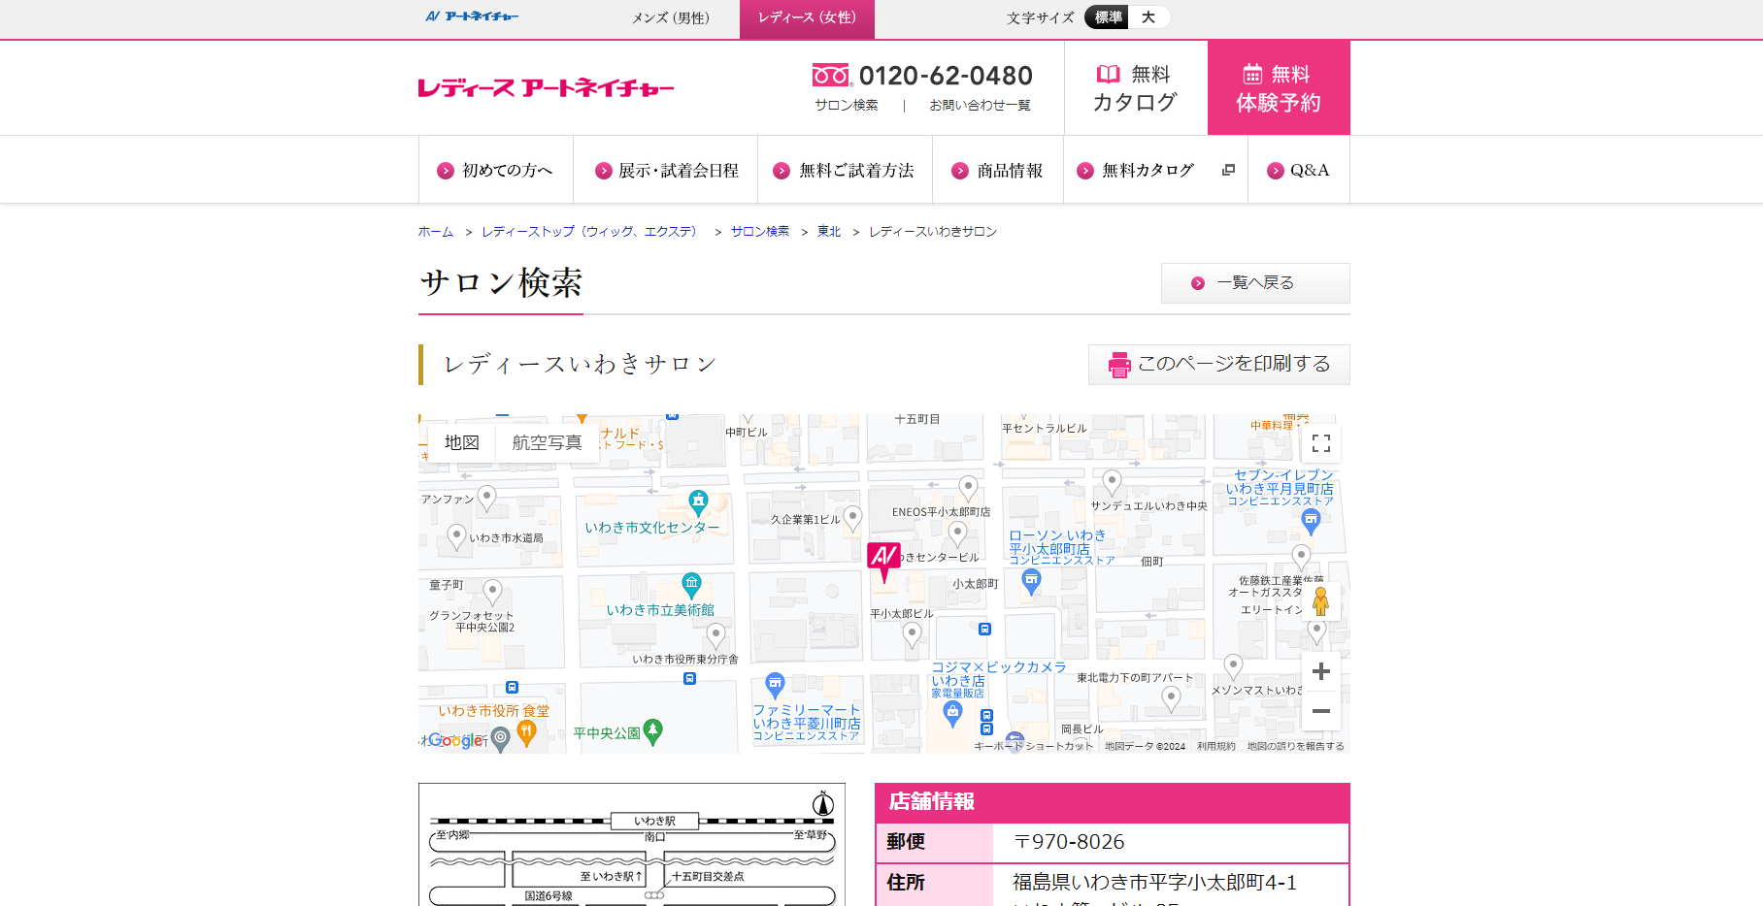Open the 無料カタログ header button
Screen dimensions: 1763x906
tap(1135, 88)
